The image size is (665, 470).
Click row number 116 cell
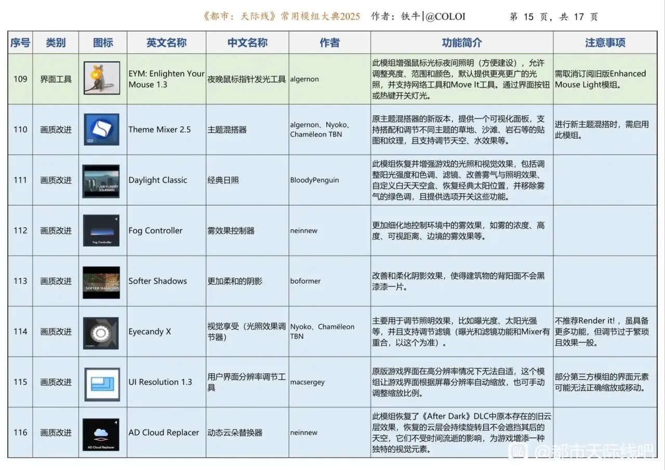pos(20,433)
